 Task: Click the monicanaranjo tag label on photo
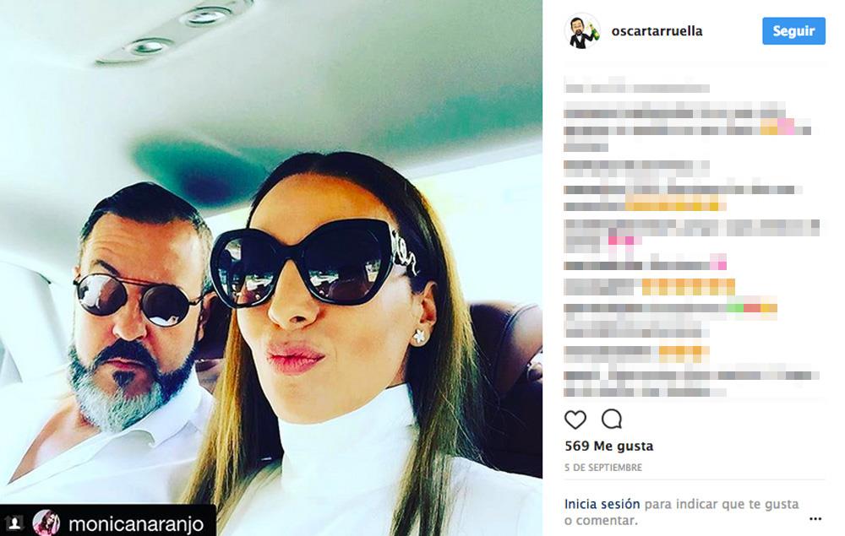click(x=136, y=523)
